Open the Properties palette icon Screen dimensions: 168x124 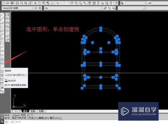[x=90, y=3]
